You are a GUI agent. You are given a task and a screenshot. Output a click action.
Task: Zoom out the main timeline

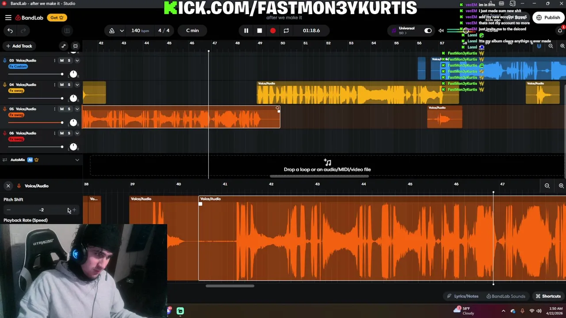[551, 46]
